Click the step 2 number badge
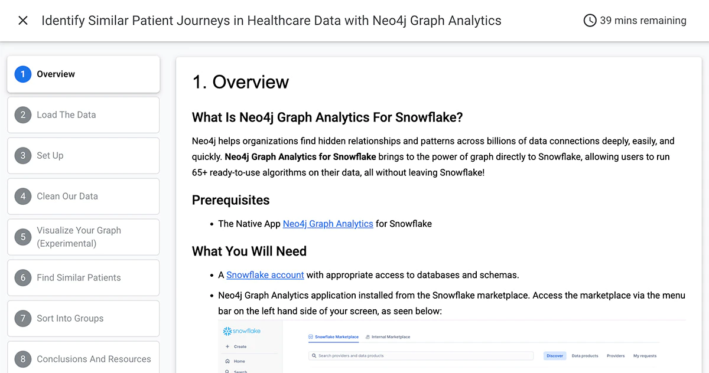The image size is (709, 373). coord(23,115)
